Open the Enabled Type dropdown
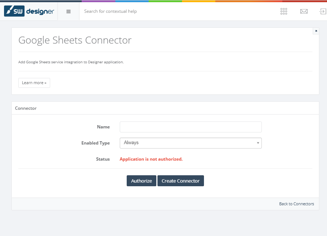This screenshot has height=236, width=327. (191, 143)
